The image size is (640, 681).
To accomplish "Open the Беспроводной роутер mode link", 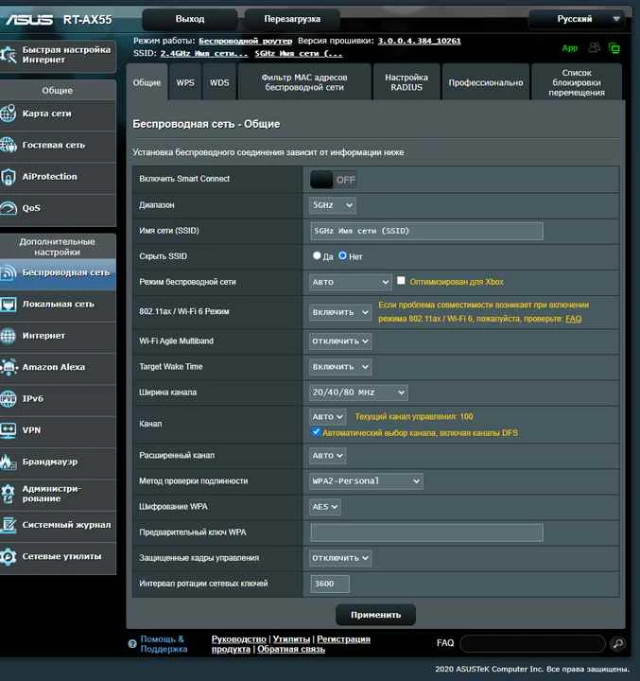I will point(246,42).
